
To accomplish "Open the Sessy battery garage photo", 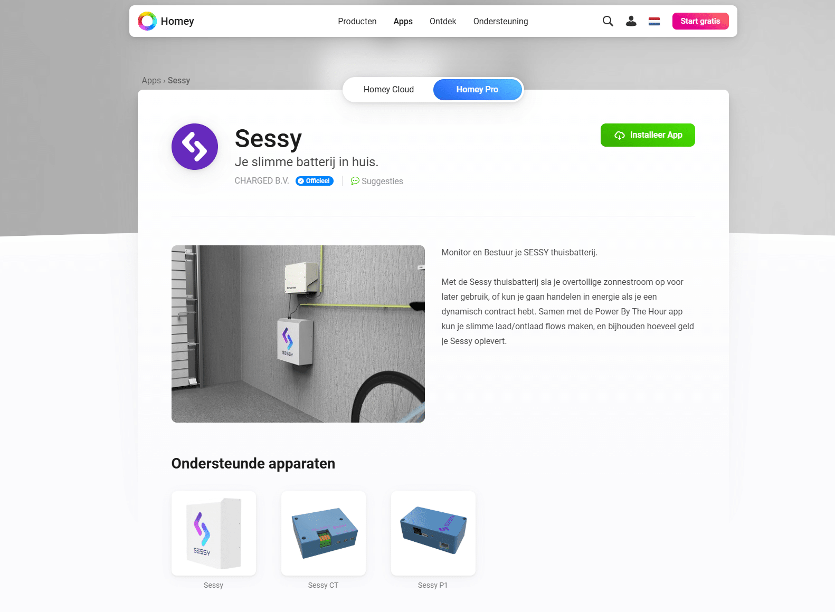I will coord(298,334).
